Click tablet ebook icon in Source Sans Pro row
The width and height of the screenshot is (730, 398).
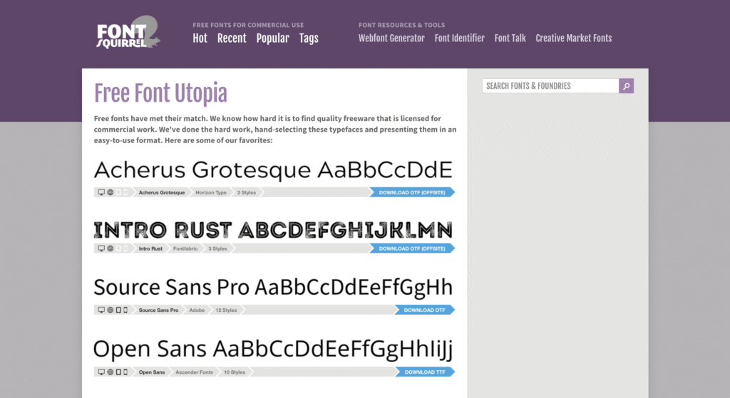pyautogui.click(x=118, y=310)
